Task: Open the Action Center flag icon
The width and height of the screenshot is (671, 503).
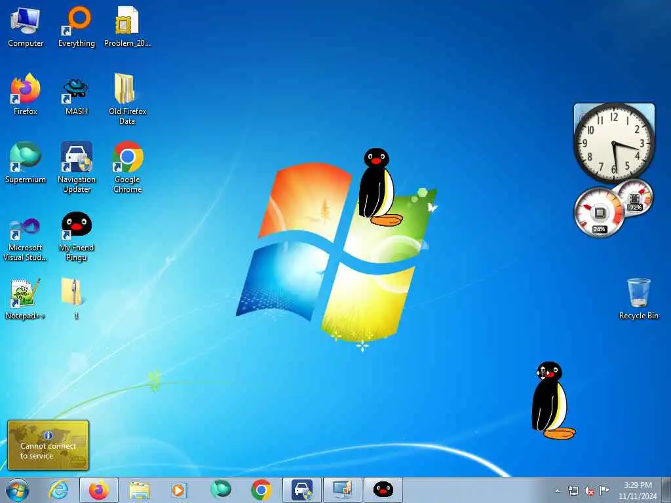Action: pyautogui.click(x=604, y=490)
